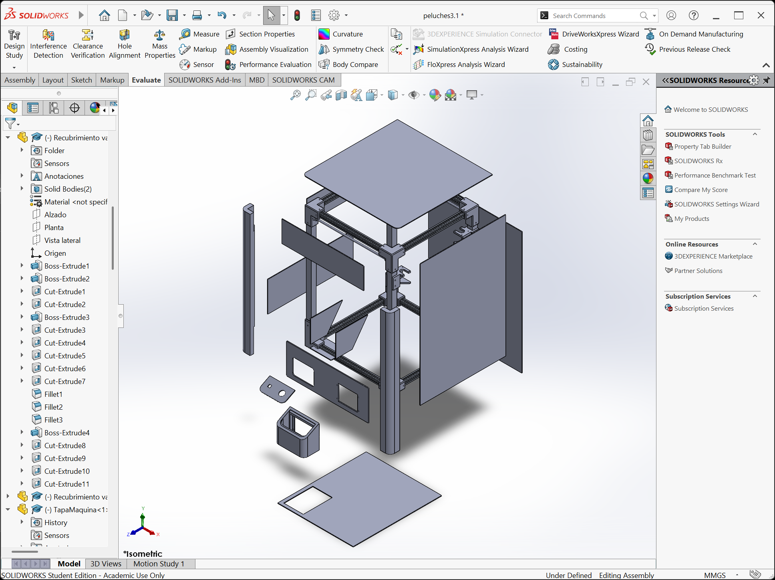The height and width of the screenshot is (580, 775).
Task: Launch Interference Detection
Action: point(48,44)
